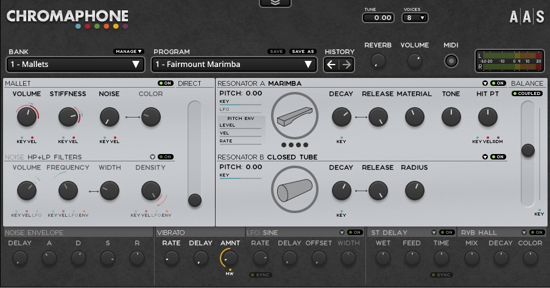Click the Balance slider handle
The width and height of the screenshot is (550, 288).
coord(527,150)
